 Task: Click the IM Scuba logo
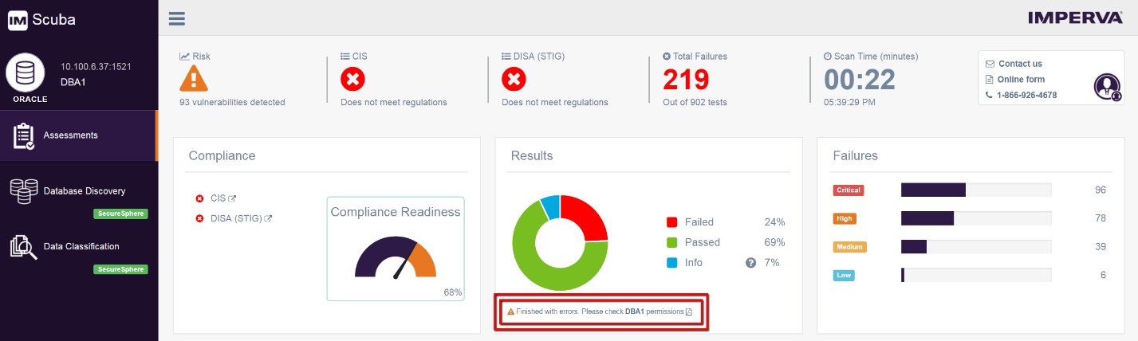tap(42, 20)
